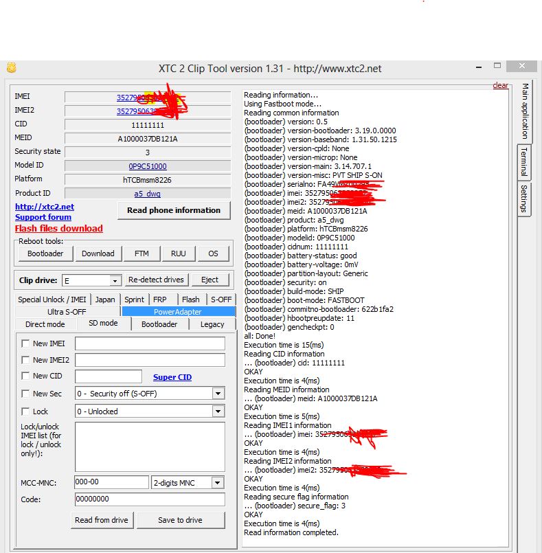Switch to the Terminal side tab
Image resolution: width=542 pixels, height=553 pixels.
point(524,161)
